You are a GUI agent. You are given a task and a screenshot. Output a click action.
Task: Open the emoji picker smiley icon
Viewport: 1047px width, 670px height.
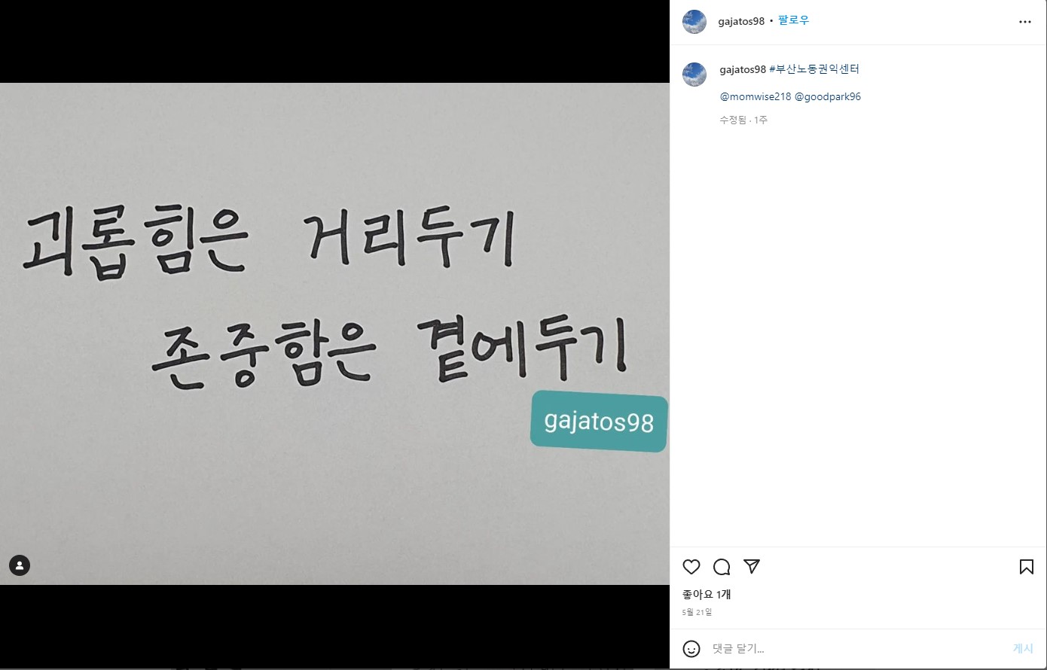691,649
